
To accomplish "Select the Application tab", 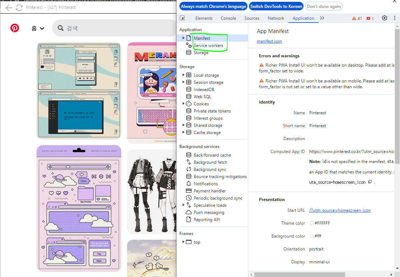I will 303,18.
